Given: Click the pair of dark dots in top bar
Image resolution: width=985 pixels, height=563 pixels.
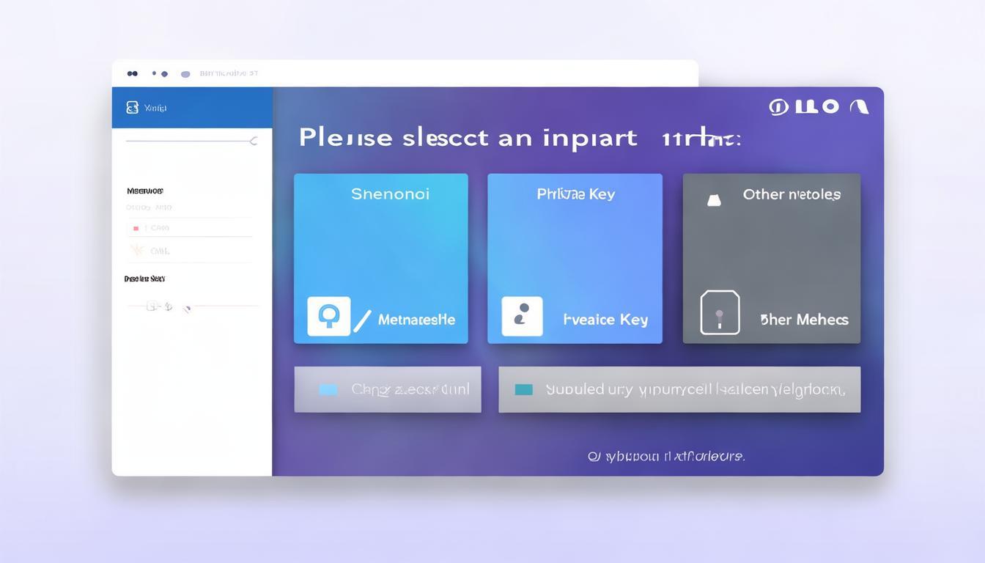Looking at the screenshot, I should tap(132, 73).
